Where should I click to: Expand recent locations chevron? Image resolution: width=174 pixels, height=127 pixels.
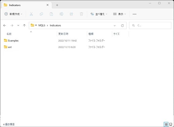coord(18,26)
